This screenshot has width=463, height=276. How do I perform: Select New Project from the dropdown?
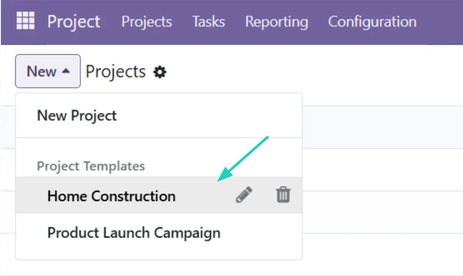77,116
